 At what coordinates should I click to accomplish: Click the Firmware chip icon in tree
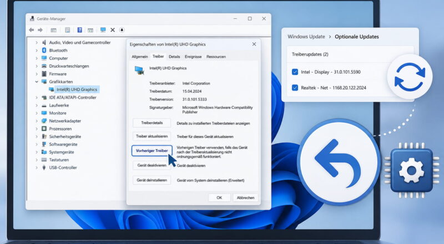(44, 74)
